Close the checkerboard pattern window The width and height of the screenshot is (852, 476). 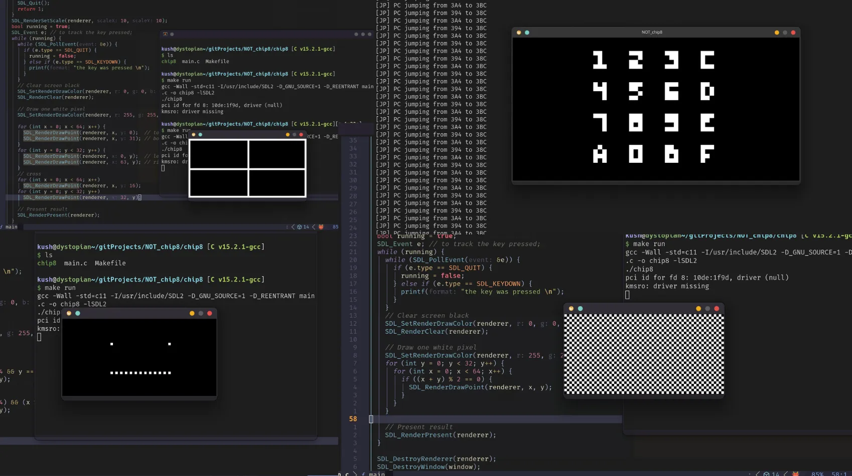(x=717, y=309)
